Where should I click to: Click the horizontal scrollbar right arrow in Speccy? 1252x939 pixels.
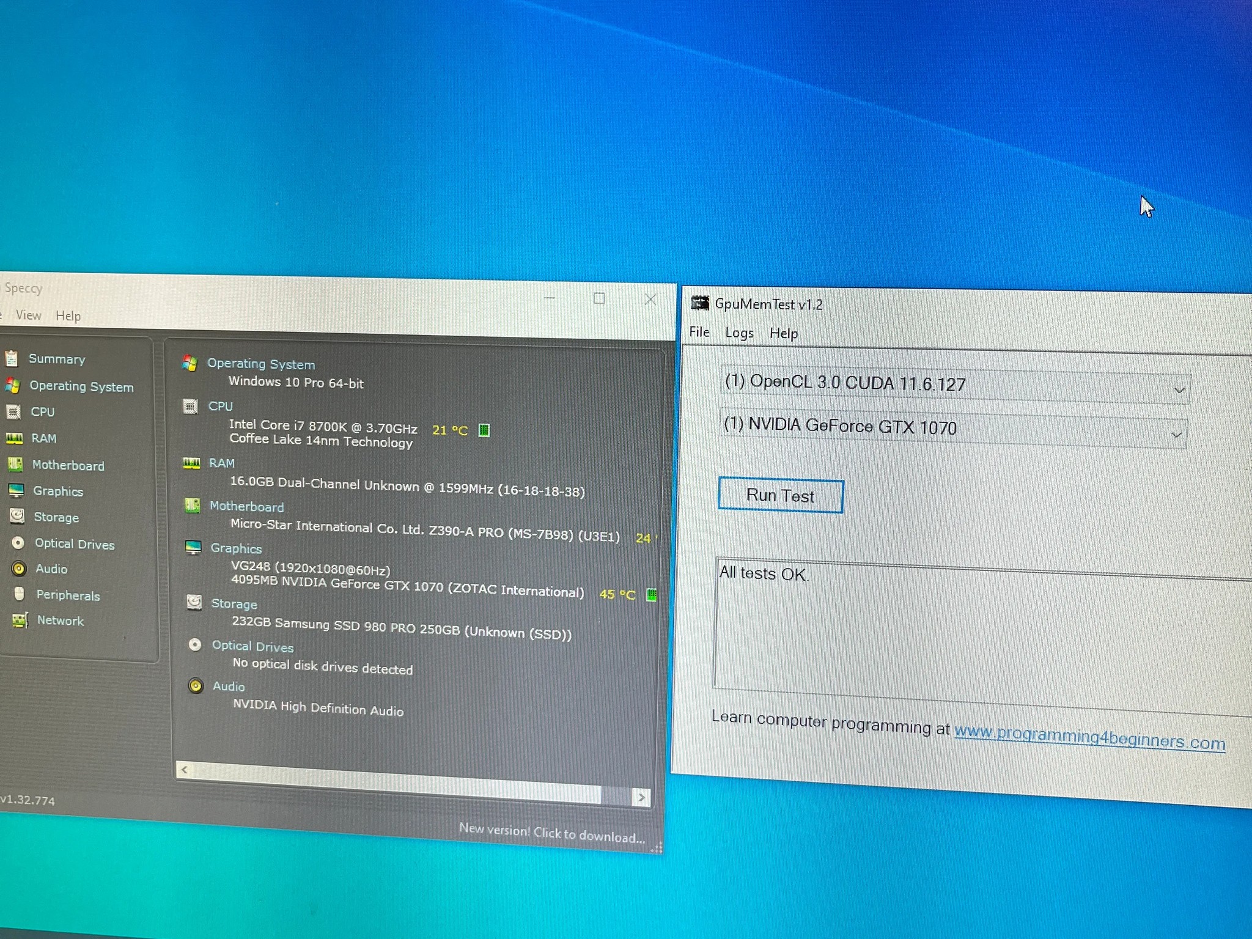641,797
